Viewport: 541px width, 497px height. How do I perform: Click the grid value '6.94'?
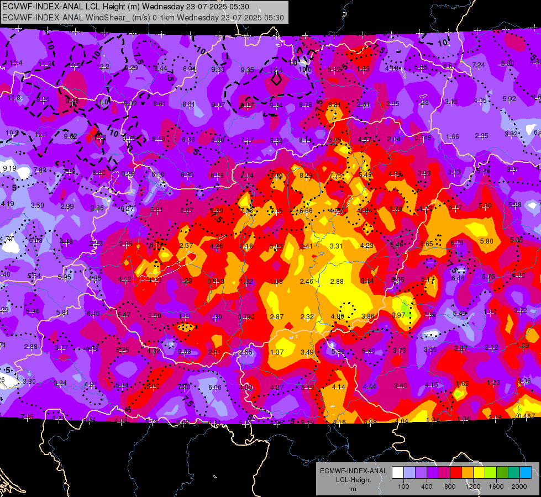pyautogui.click(x=190, y=69)
